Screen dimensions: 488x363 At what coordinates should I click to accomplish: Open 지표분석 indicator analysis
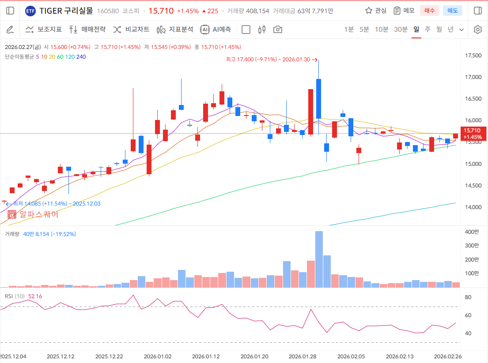click(175, 30)
